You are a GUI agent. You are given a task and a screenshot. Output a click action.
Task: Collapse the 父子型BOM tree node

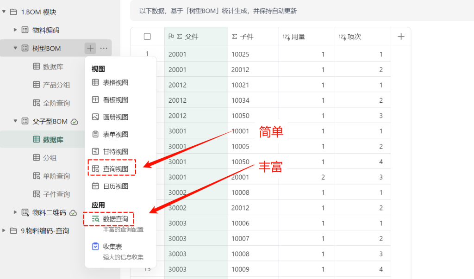point(15,121)
